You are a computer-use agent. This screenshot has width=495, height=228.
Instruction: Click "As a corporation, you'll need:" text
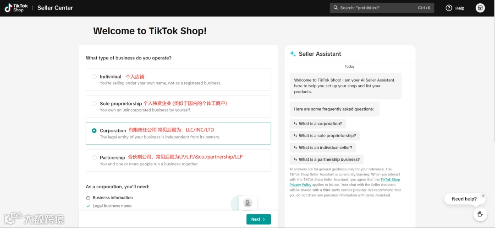click(x=117, y=187)
